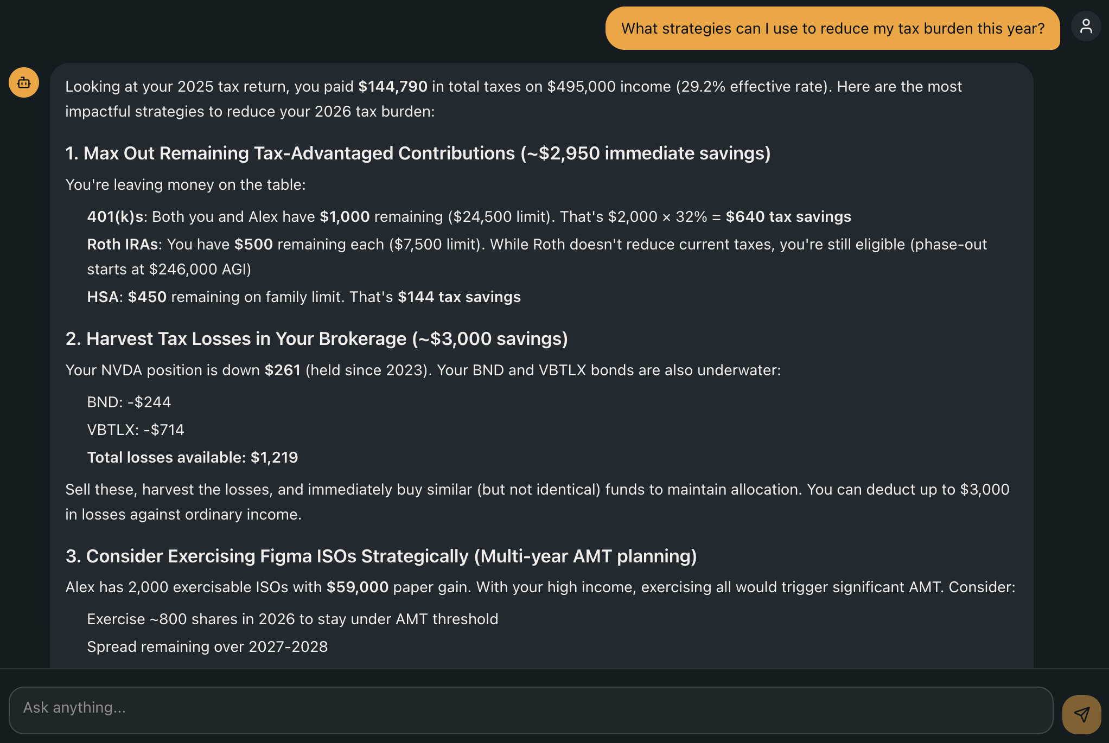Select the assistant's tax strategies response card
This screenshot has width=1109, height=743.
(x=543, y=363)
